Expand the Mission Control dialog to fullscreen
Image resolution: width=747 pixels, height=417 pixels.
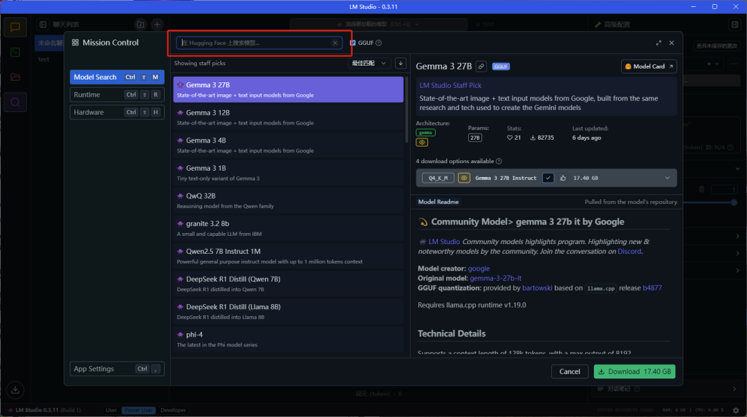click(x=658, y=43)
